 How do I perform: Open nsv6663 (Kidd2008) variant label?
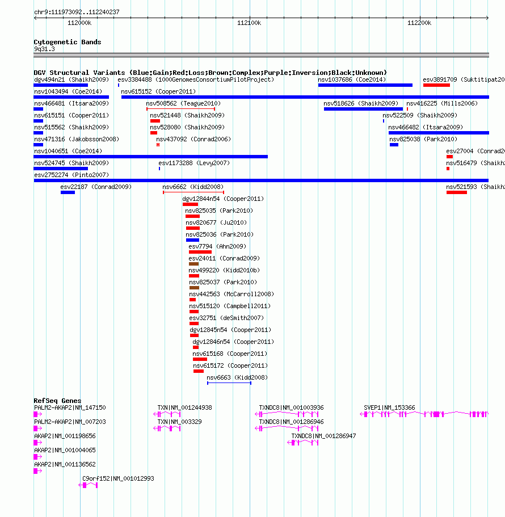tap(237, 377)
